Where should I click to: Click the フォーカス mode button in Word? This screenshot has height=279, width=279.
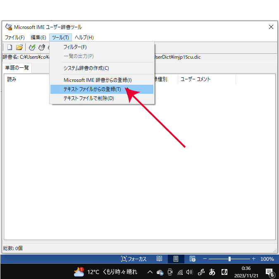[x=134, y=259]
